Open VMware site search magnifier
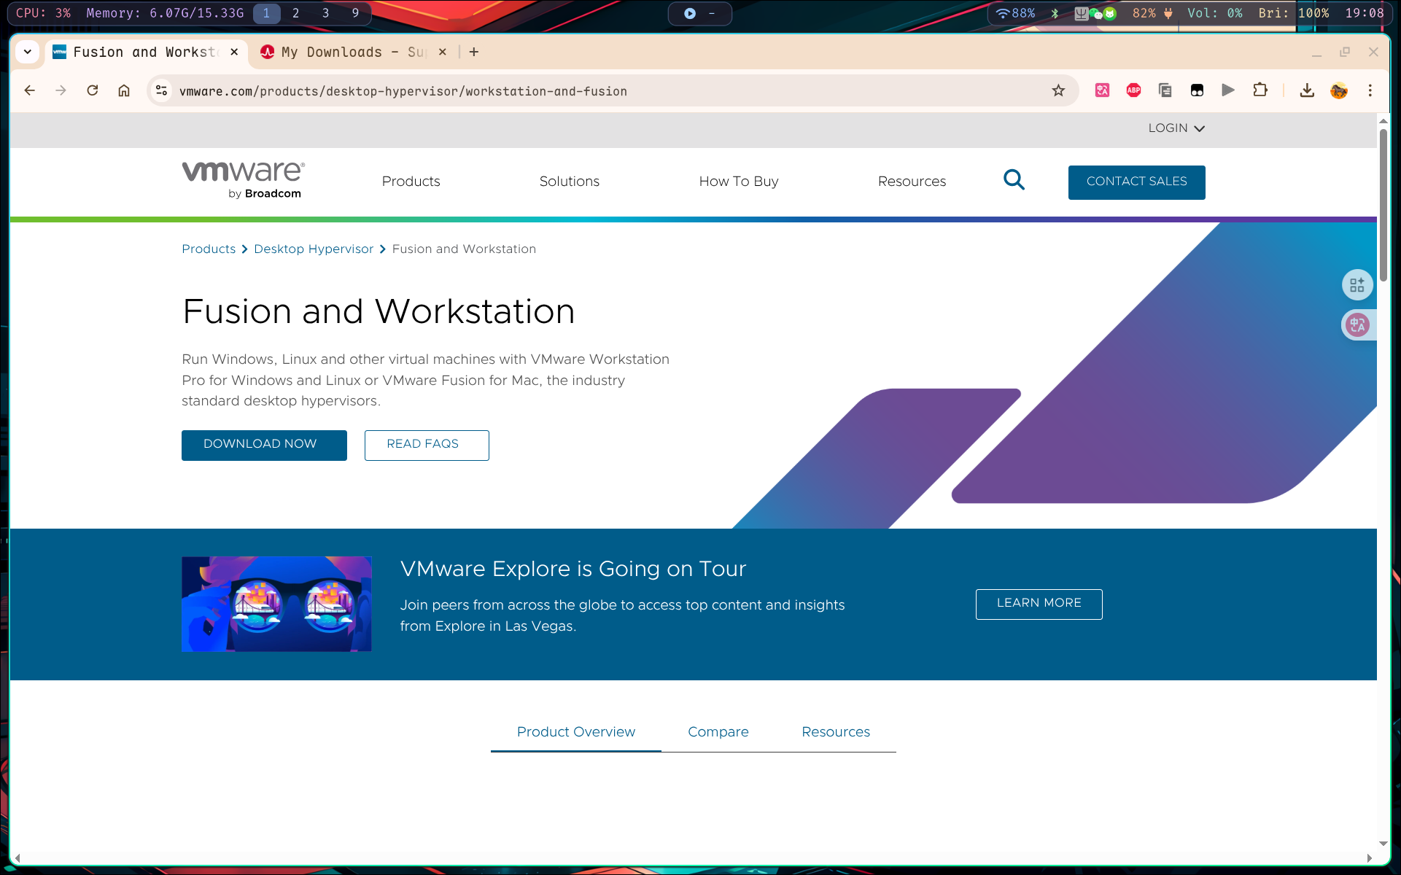Image resolution: width=1401 pixels, height=875 pixels. tap(1014, 179)
